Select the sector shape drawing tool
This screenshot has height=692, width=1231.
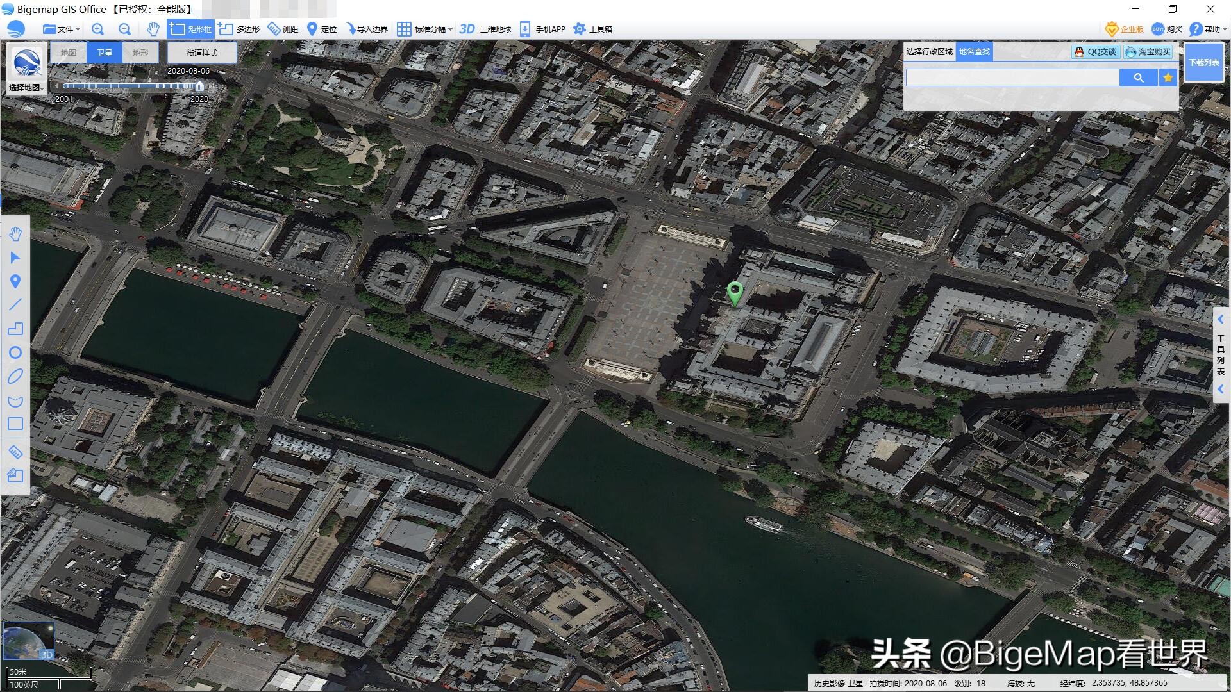(x=15, y=401)
